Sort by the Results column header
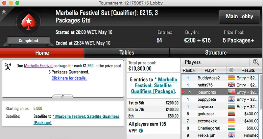The width and height of the screenshot is (263, 139). click(x=248, y=70)
